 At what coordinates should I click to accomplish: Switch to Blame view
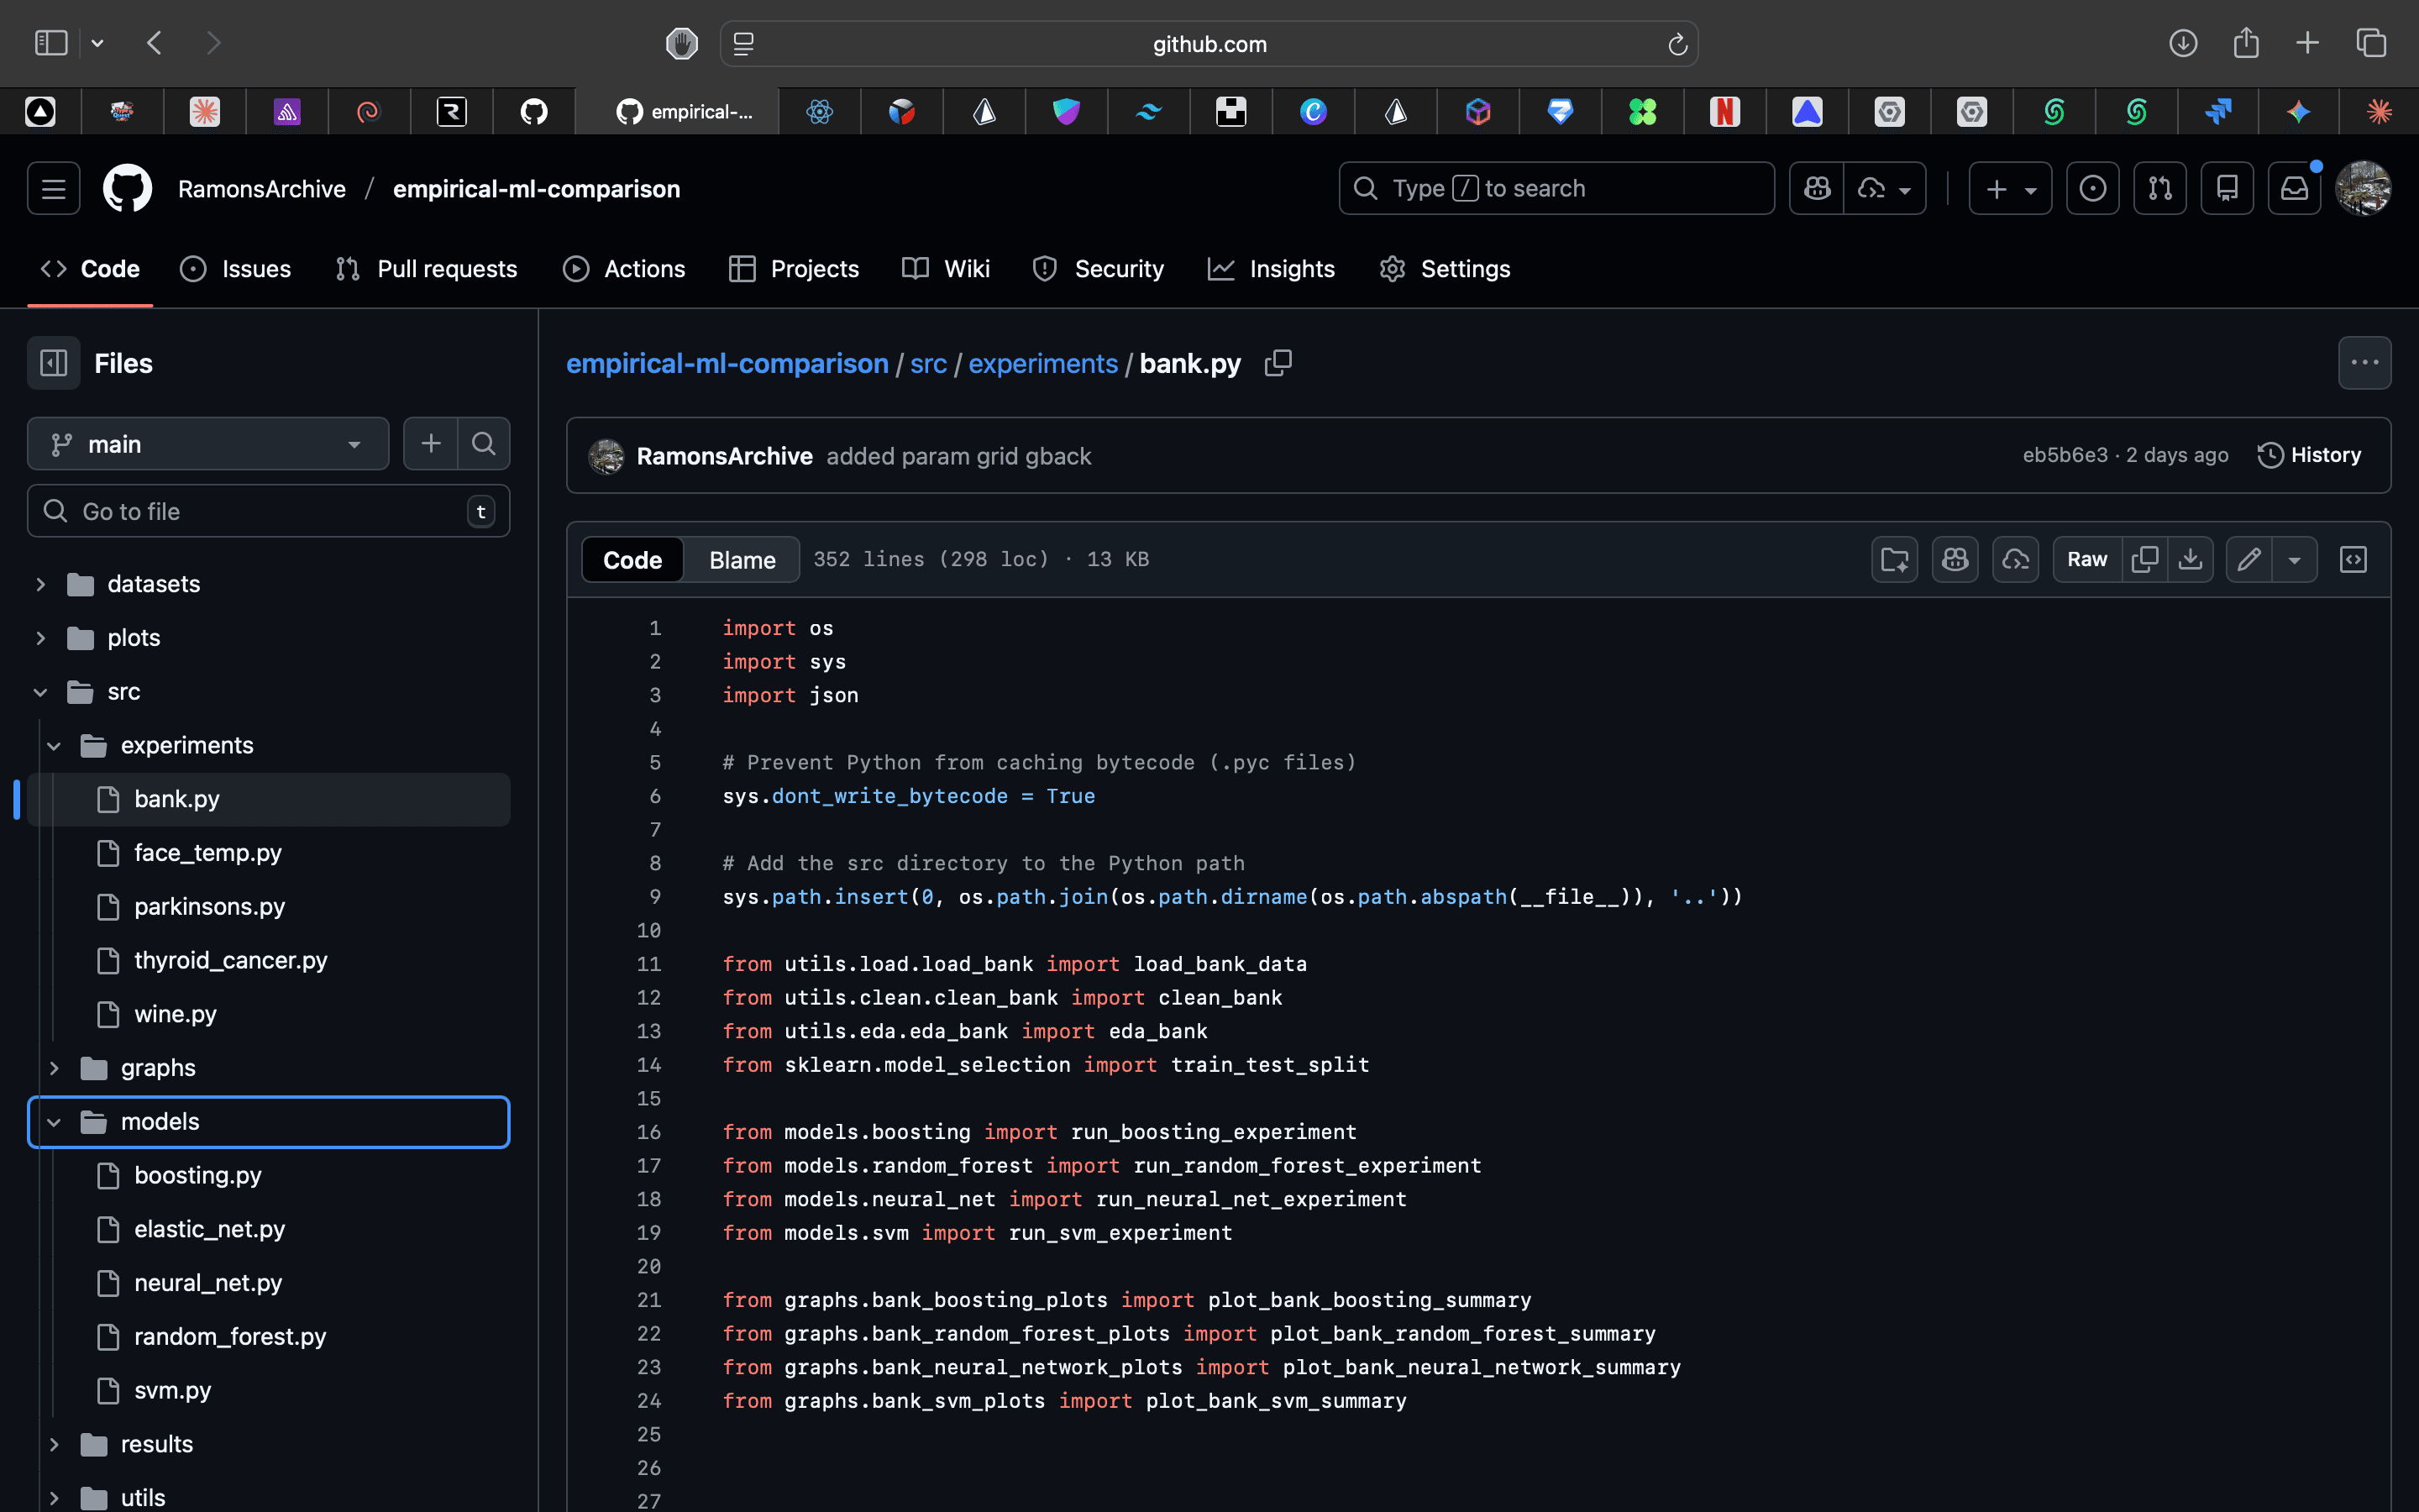742,559
